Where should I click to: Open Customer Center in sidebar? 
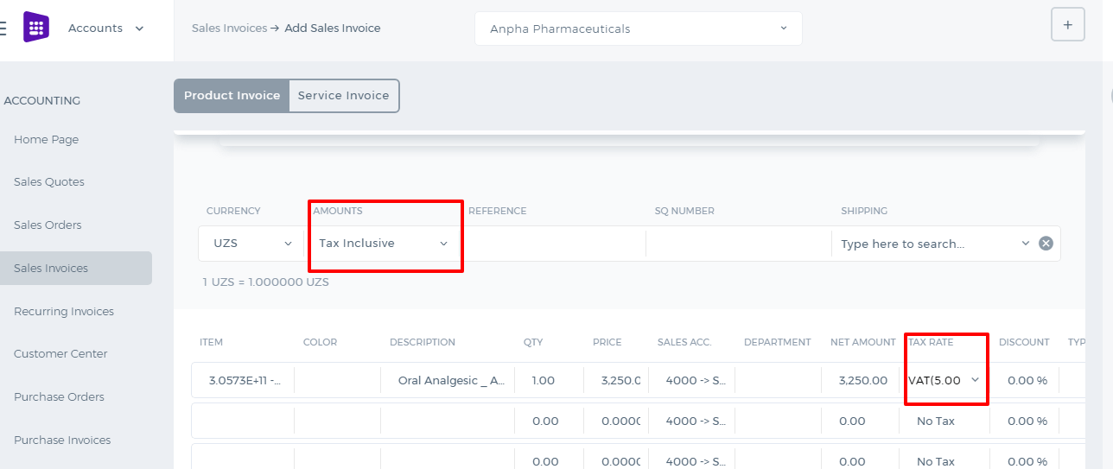60,354
